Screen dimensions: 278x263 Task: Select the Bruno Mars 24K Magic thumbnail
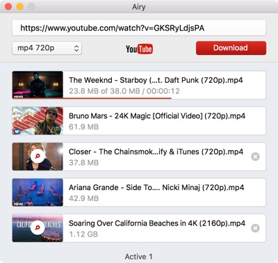[x=38, y=121]
